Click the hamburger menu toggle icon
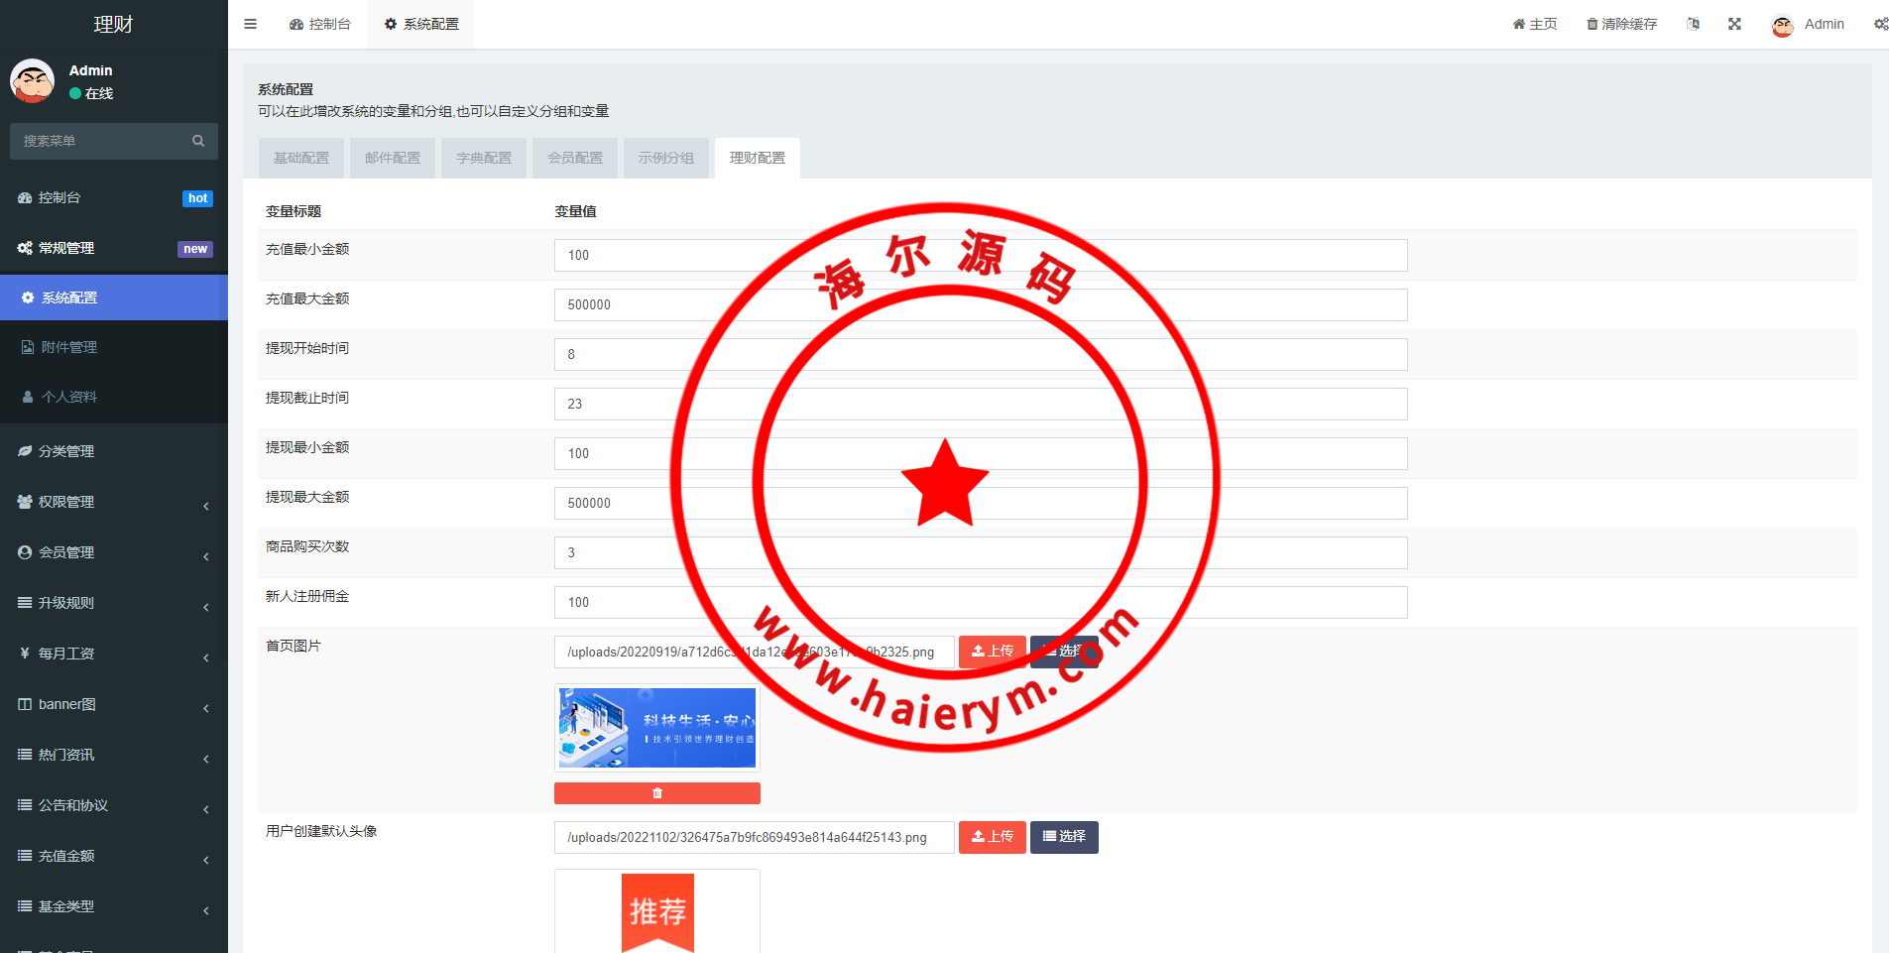 pos(251,24)
